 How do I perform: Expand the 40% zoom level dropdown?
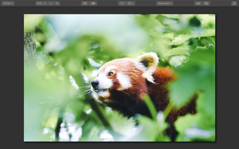pyautogui.click(x=41, y=3)
